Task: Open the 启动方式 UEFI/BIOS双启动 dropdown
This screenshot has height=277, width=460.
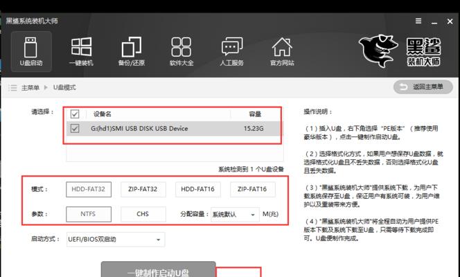Action: pyautogui.click(x=116, y=240)
